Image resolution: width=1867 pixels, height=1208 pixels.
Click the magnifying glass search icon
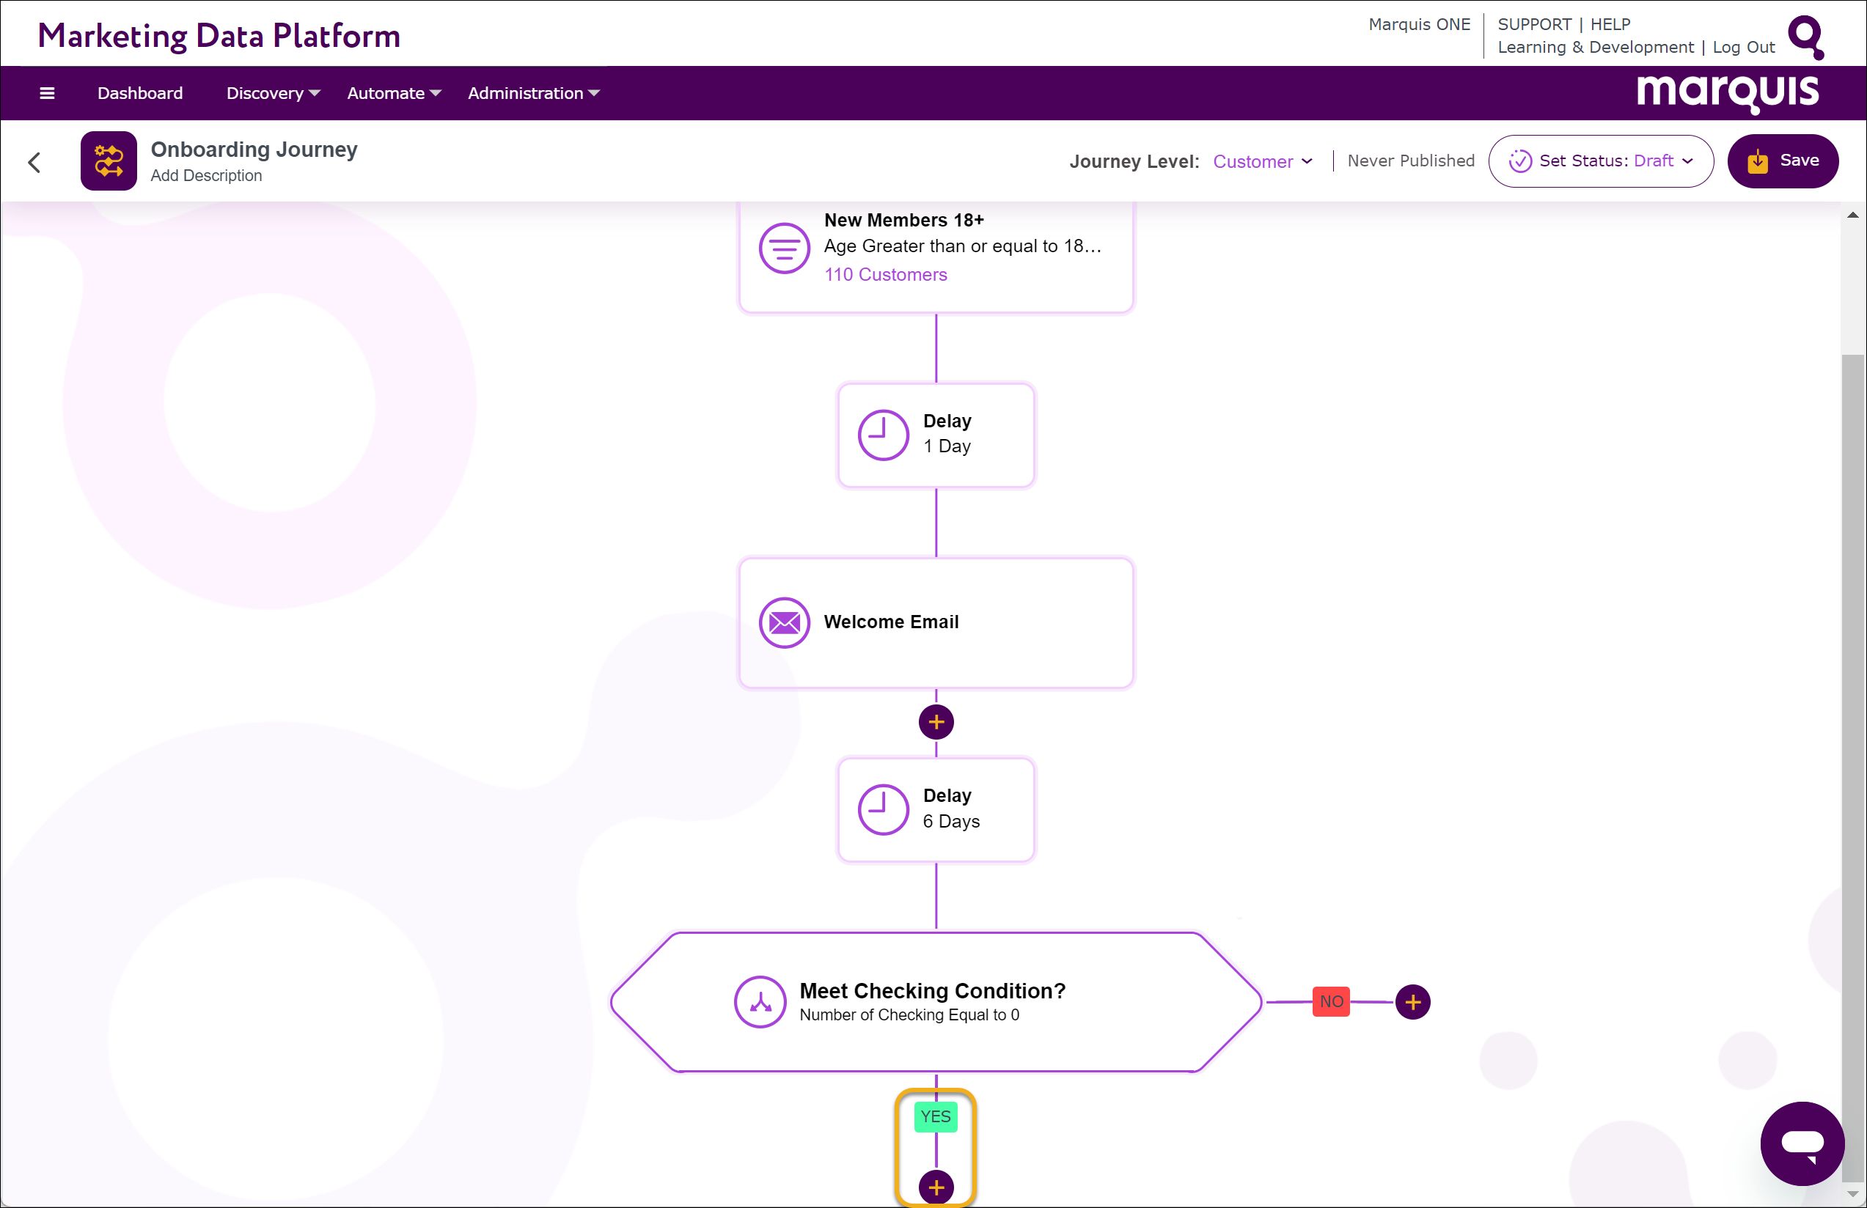(x=1806, y=37)
